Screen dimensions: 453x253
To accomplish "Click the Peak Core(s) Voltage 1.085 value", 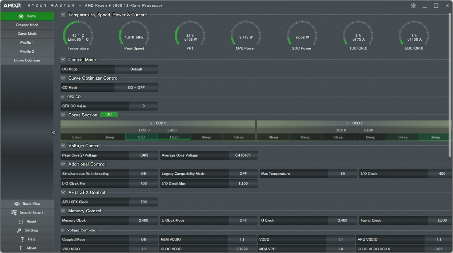I will 144,155.
